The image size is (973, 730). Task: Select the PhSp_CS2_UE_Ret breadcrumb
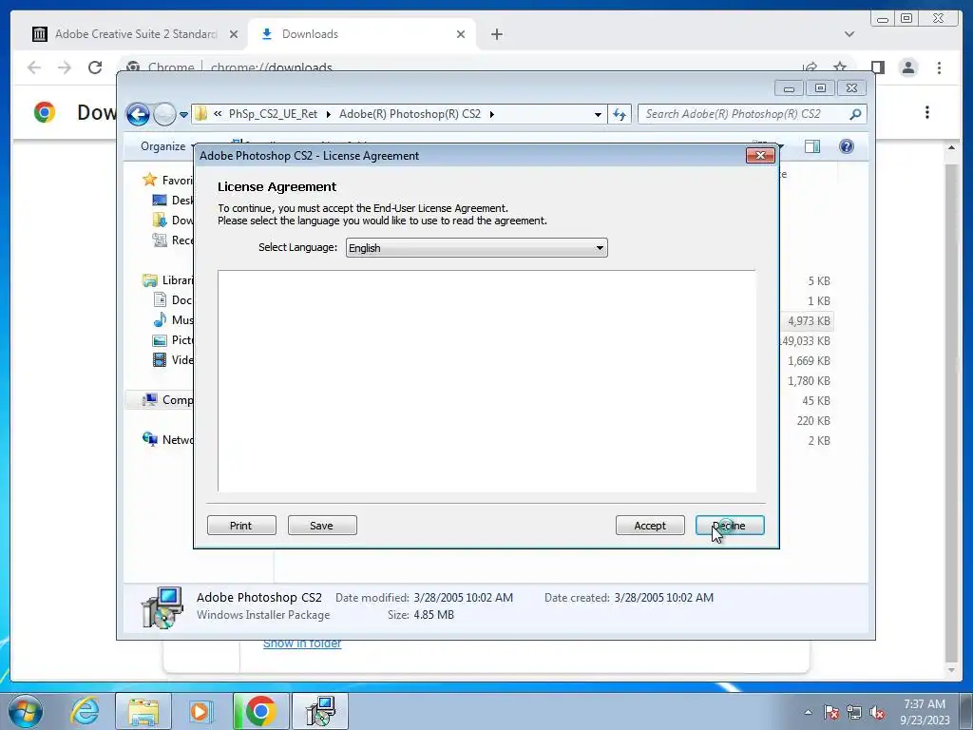tap(273, 114)
